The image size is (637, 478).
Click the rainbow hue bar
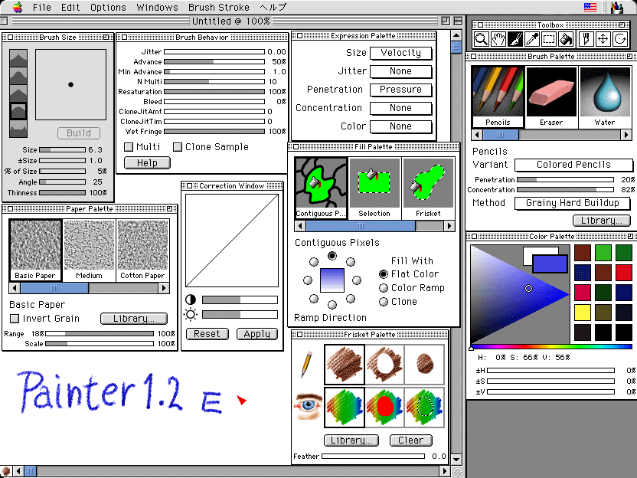[x=552, y=347]
